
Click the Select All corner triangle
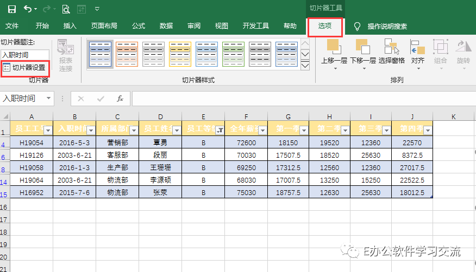pos(5,116)
